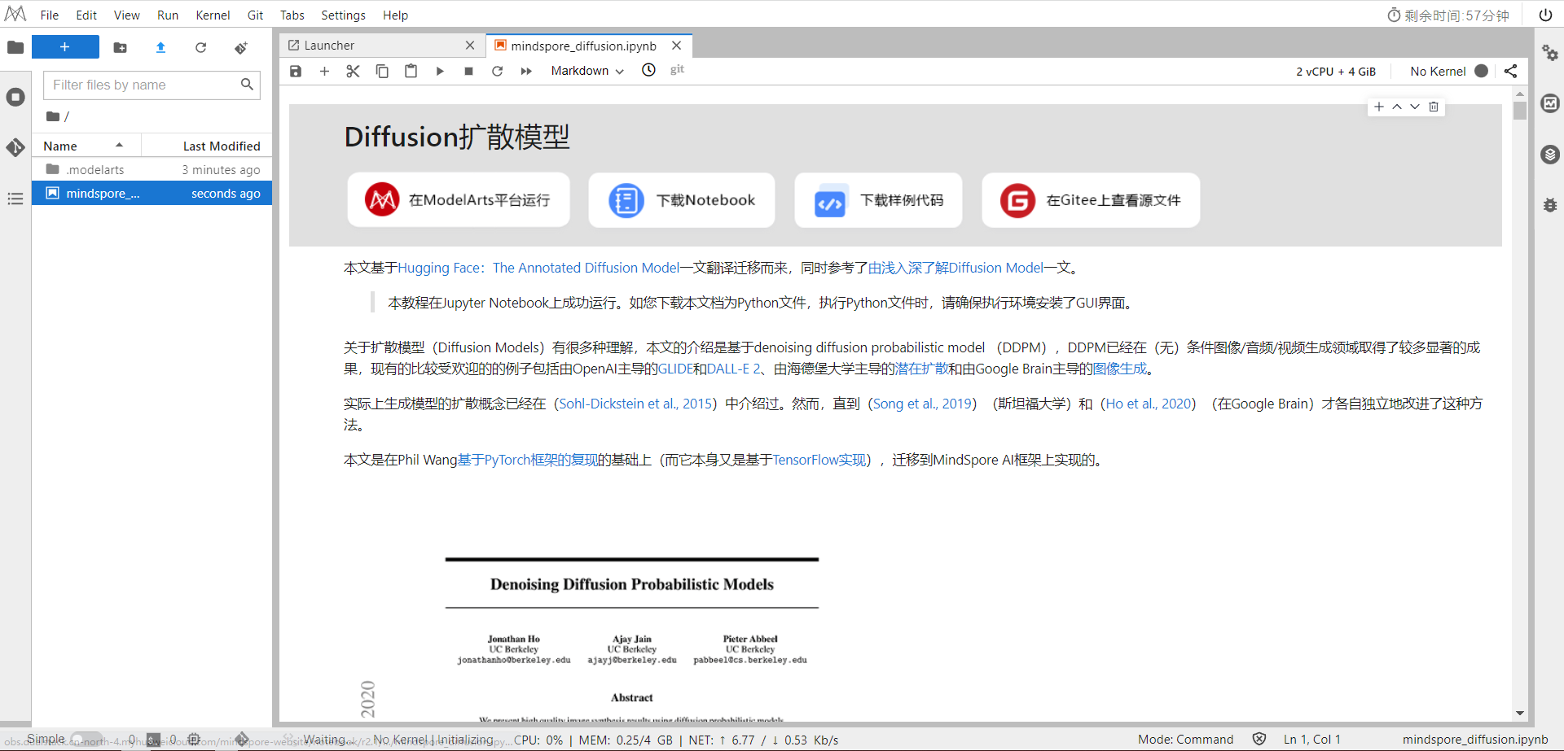
Task: Save the notebook with the disk icon
Action: coord(296,71)
